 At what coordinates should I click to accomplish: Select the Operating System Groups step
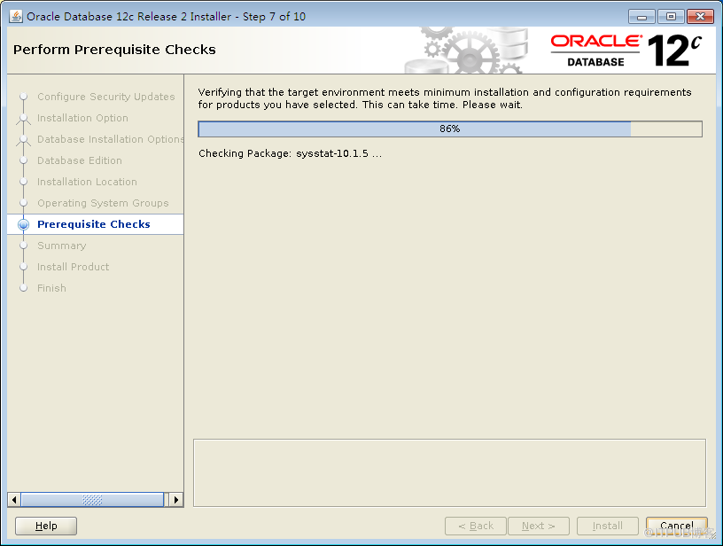[x=103, y=203]
